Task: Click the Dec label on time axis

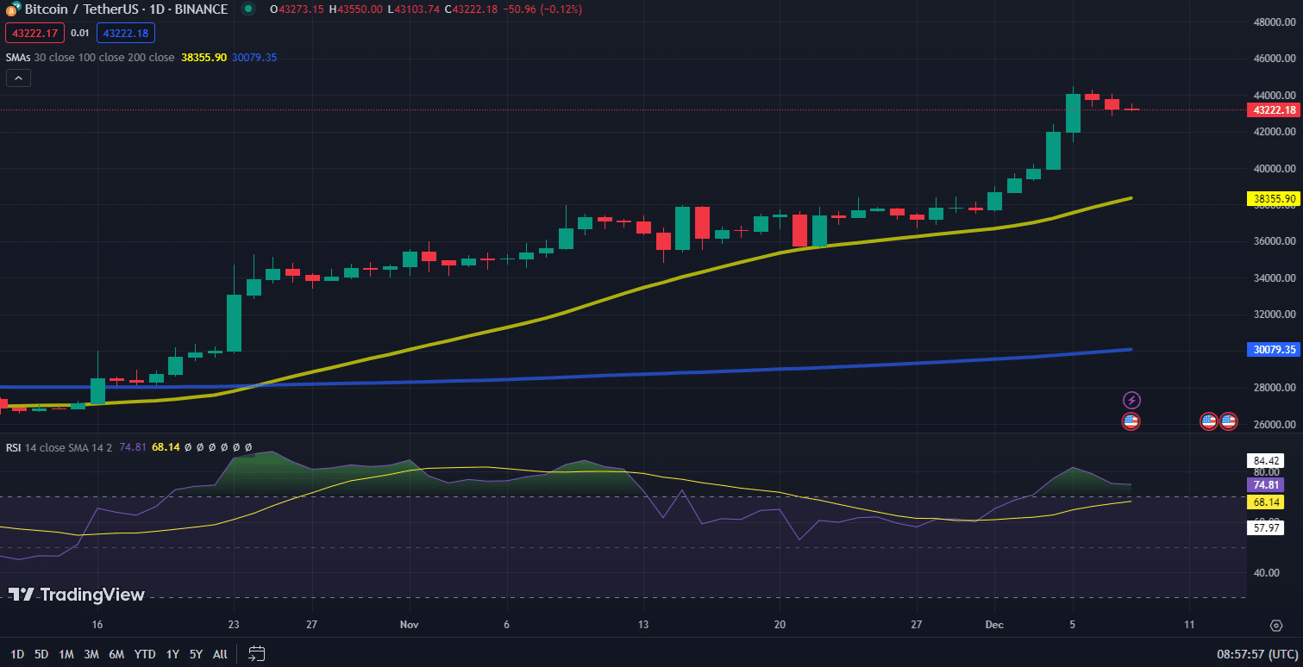Action: tap(993, 625)
